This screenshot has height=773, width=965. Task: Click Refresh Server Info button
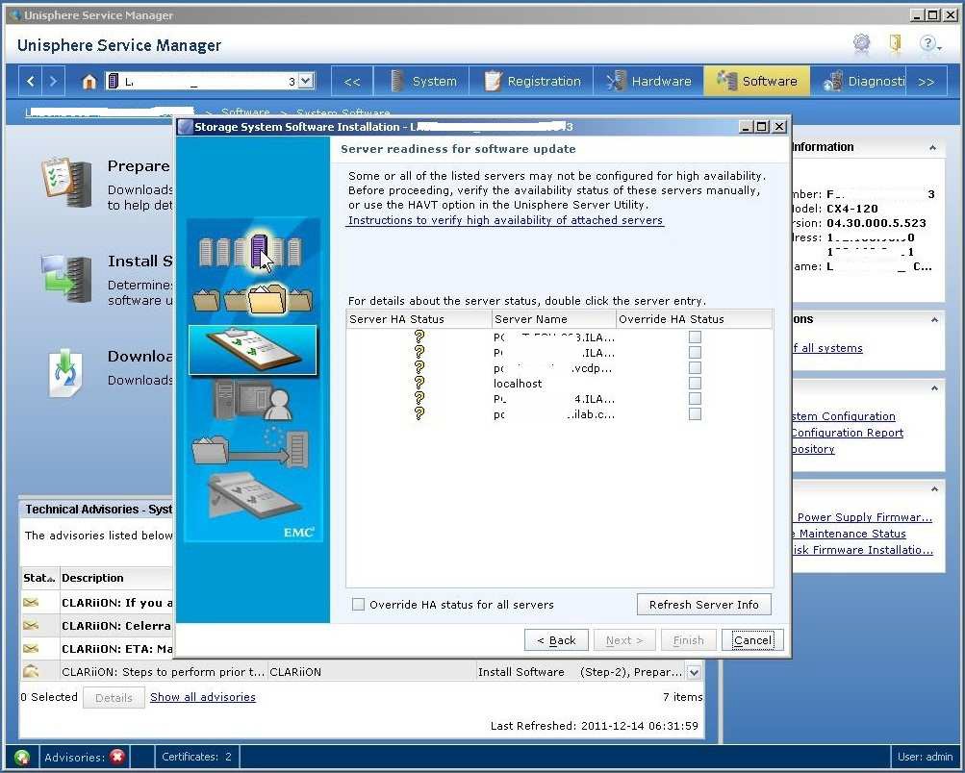[704, 605]
